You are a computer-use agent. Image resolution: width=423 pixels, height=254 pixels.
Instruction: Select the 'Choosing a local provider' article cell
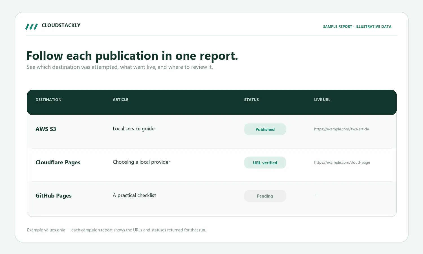pos(141,162)
